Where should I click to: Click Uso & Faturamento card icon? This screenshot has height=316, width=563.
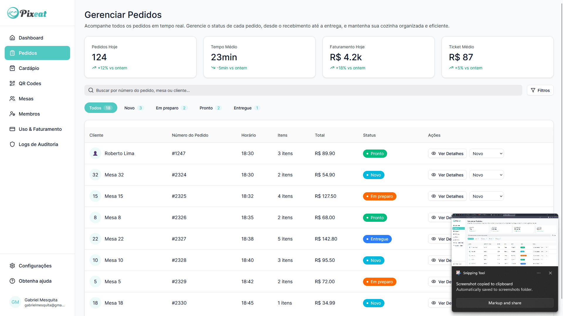(x=12, y=129)
